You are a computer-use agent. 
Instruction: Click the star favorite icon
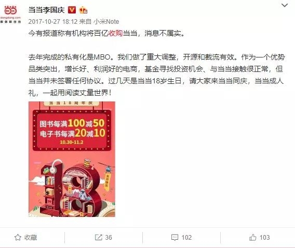tap(18, 237)
